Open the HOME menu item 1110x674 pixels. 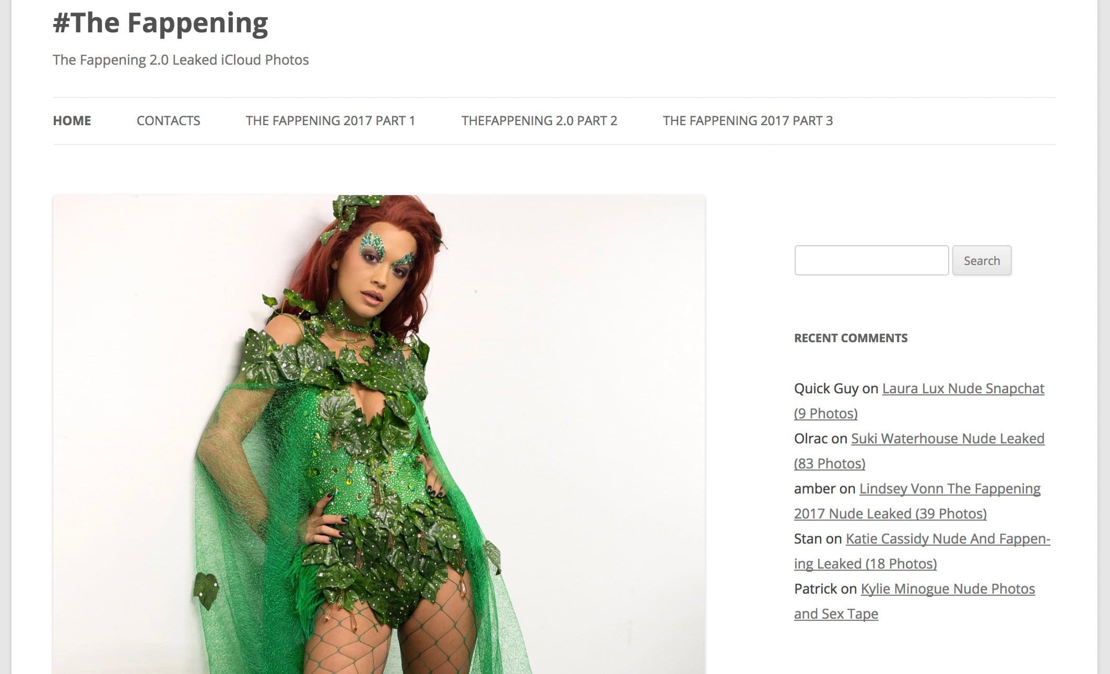pos(72,121)
